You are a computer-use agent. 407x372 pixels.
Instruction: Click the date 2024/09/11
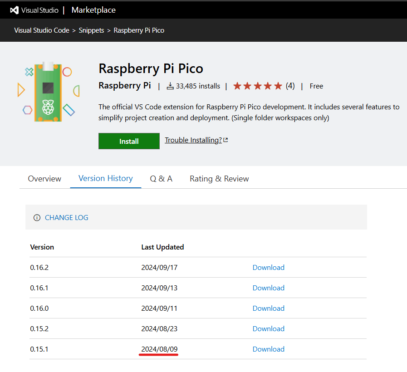click(x=159, y=308)
